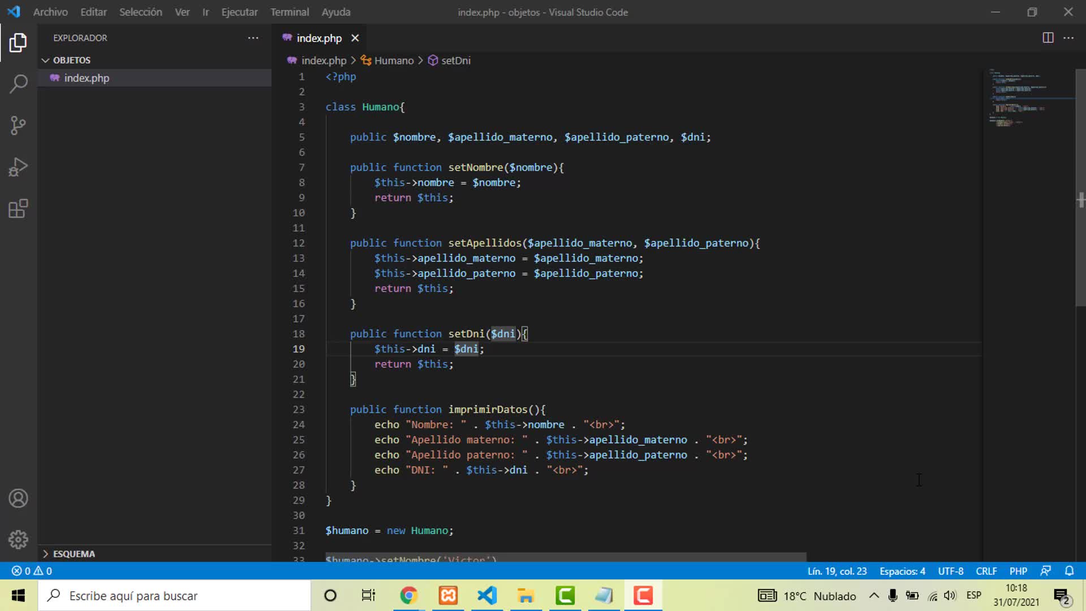Image resolution: width=1086 pixels, height=611 pixels.
Task: Open the Selección menu
Action: coord(140,12)
